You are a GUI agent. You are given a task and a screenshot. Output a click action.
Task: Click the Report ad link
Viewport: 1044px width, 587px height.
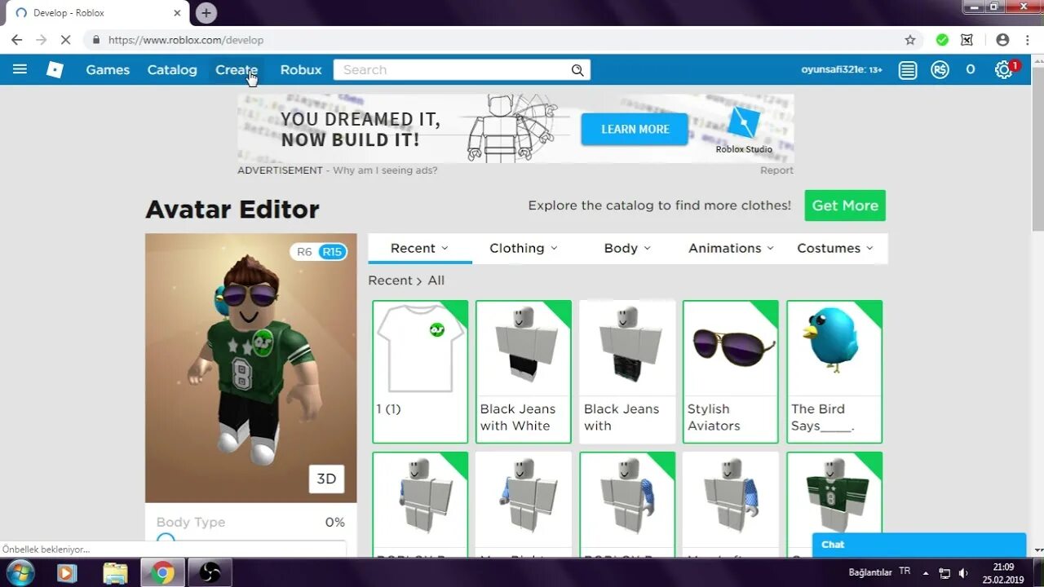point(776,170)
